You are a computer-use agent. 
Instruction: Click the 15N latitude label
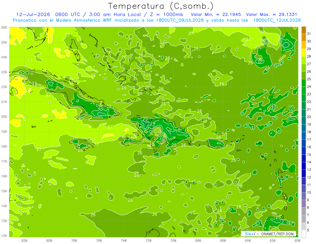point(4,191)
